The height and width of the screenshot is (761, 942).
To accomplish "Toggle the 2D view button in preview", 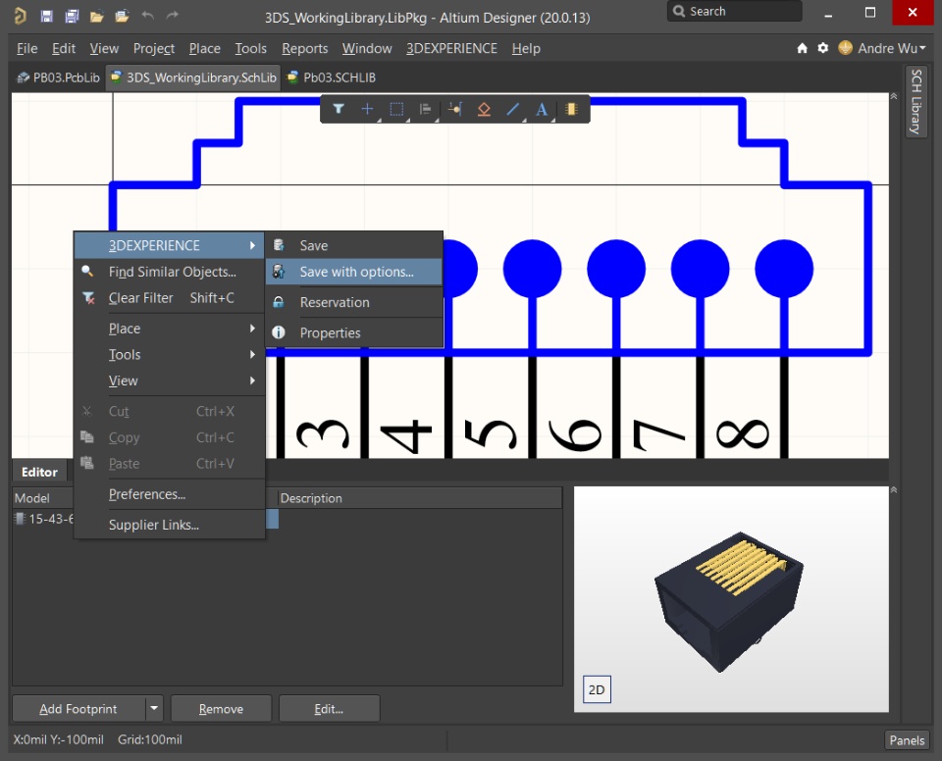I will pos(597,689).
